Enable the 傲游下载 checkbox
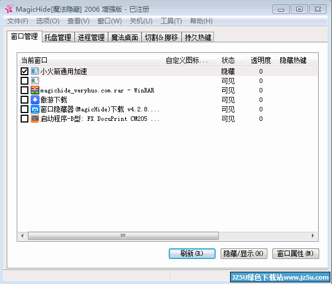The width and height of the screenshot is (332, 284). tap(25, 100)
